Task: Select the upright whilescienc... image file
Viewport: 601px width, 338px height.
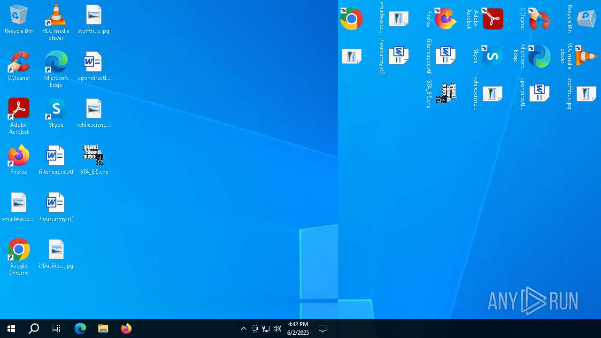Action: pyautogui.click(x=93, y=114)
